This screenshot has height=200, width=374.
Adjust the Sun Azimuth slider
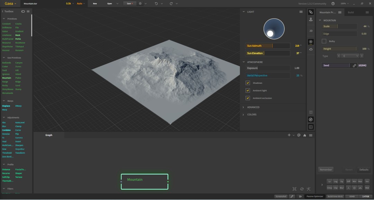tap(268, 46)
